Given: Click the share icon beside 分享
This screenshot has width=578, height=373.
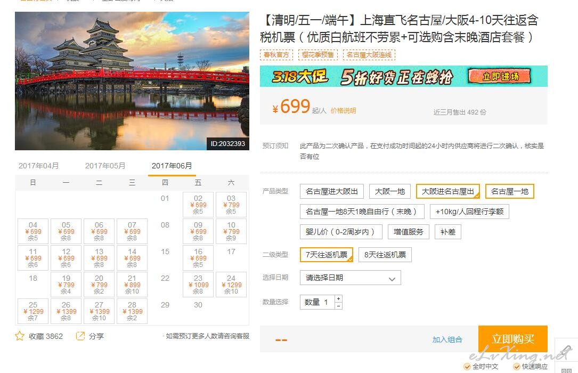Looking at the screenshot, I should (80, 336).
